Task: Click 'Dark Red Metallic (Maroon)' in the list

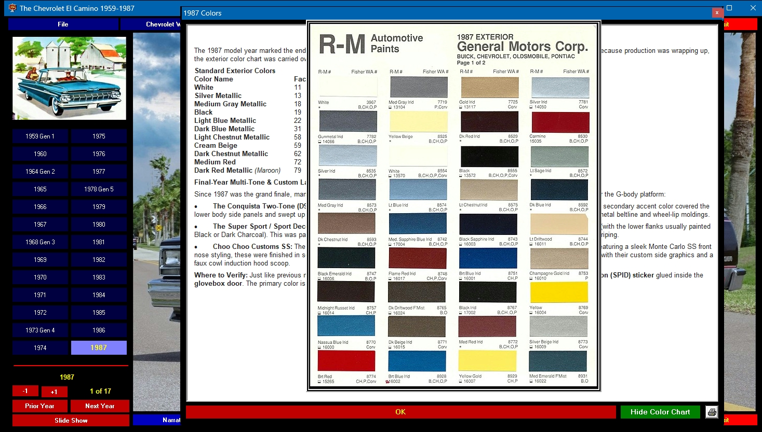Action: pos(237,170)
